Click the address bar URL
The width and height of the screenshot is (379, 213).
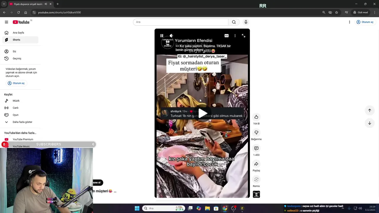(60, 12)
